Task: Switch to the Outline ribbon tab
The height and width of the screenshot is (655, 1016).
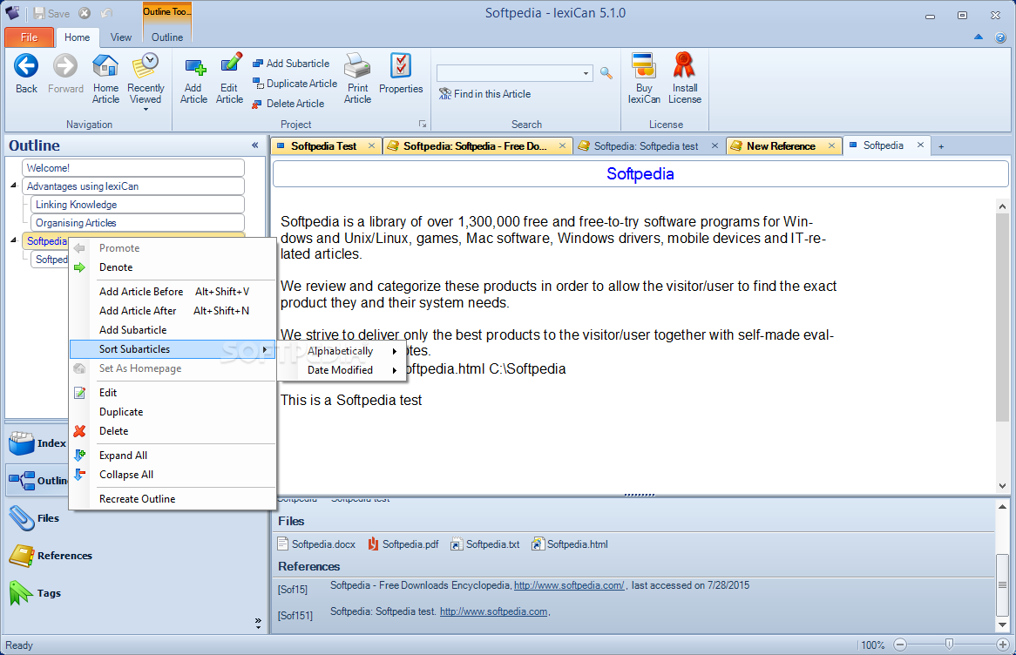Action: tap(167, 37)
